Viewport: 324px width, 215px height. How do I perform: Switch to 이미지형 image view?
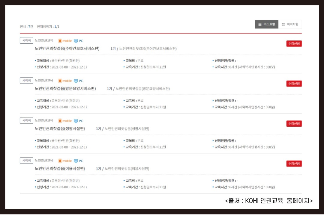(x=290, y=24)
